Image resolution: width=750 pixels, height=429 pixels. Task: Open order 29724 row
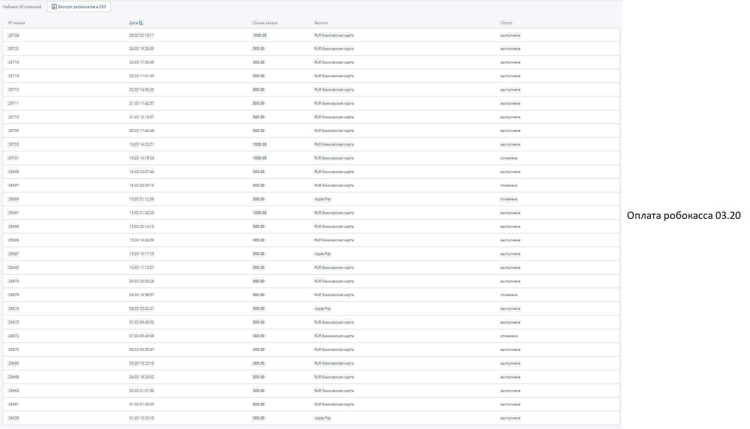311,35
